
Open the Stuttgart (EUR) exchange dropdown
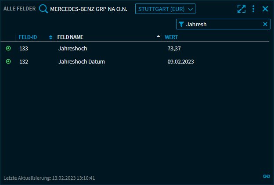(165, 9)
